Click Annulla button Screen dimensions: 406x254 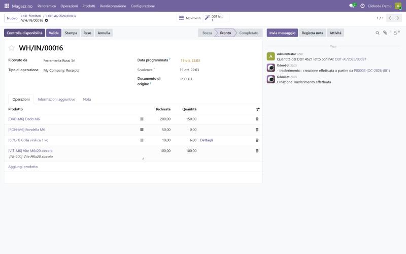104,33
